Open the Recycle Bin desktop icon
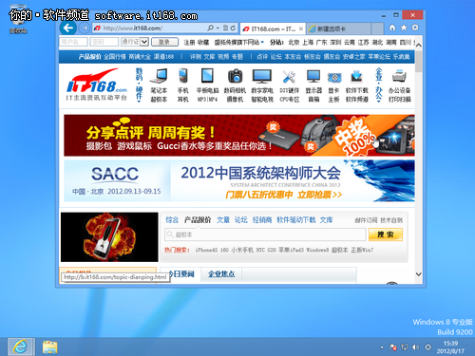Screen dimensions: 475x356 18,19
